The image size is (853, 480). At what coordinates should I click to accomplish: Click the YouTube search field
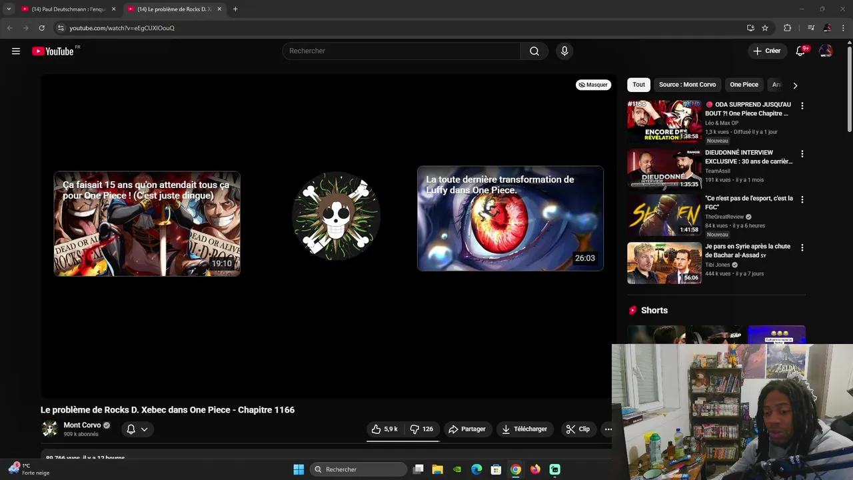coord(401,51)
